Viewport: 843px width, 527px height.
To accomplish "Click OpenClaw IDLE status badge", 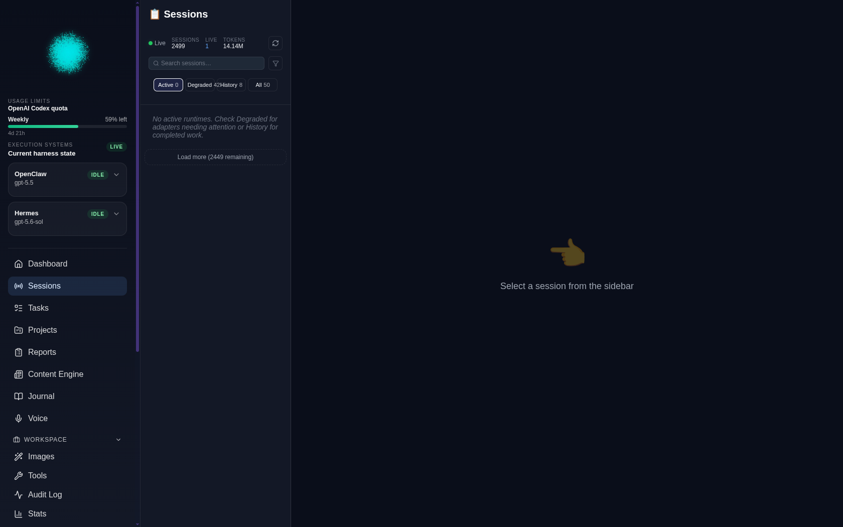I will coord(98,175).
